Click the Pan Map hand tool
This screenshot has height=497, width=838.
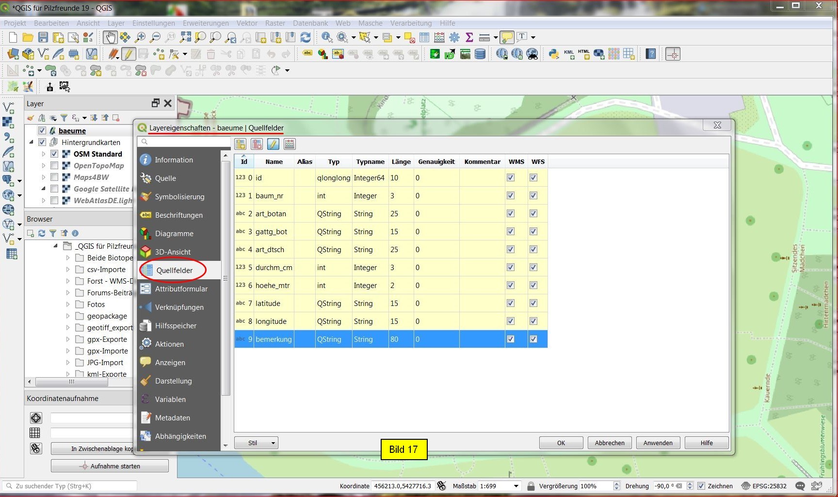click(x=110, y=37)
